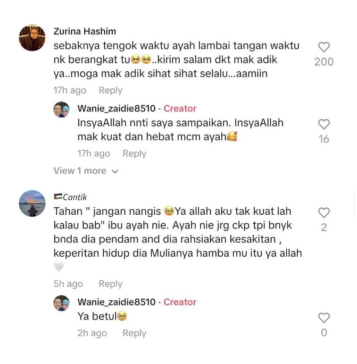This screenshot has width=357, height=364.
Task: Reply to Zurina Hashim's comment
Action: tap(110, 90)
